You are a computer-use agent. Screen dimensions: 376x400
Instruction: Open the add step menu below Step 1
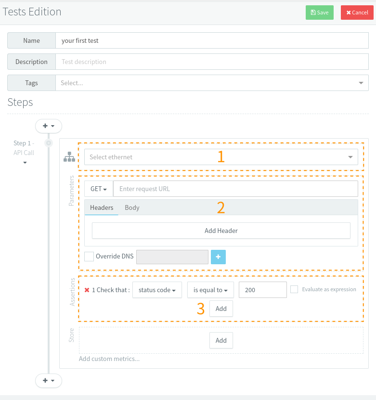(49, 380)
